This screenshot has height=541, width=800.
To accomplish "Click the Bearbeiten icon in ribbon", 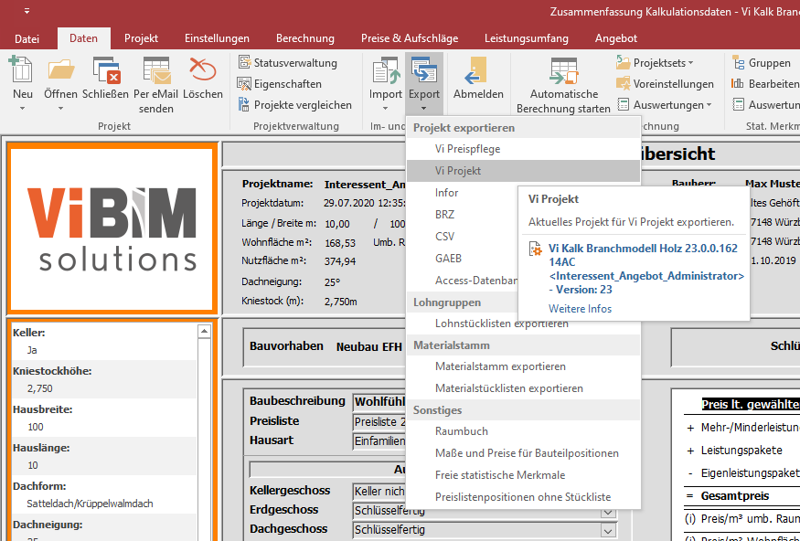I will click(x=738, y=84).
